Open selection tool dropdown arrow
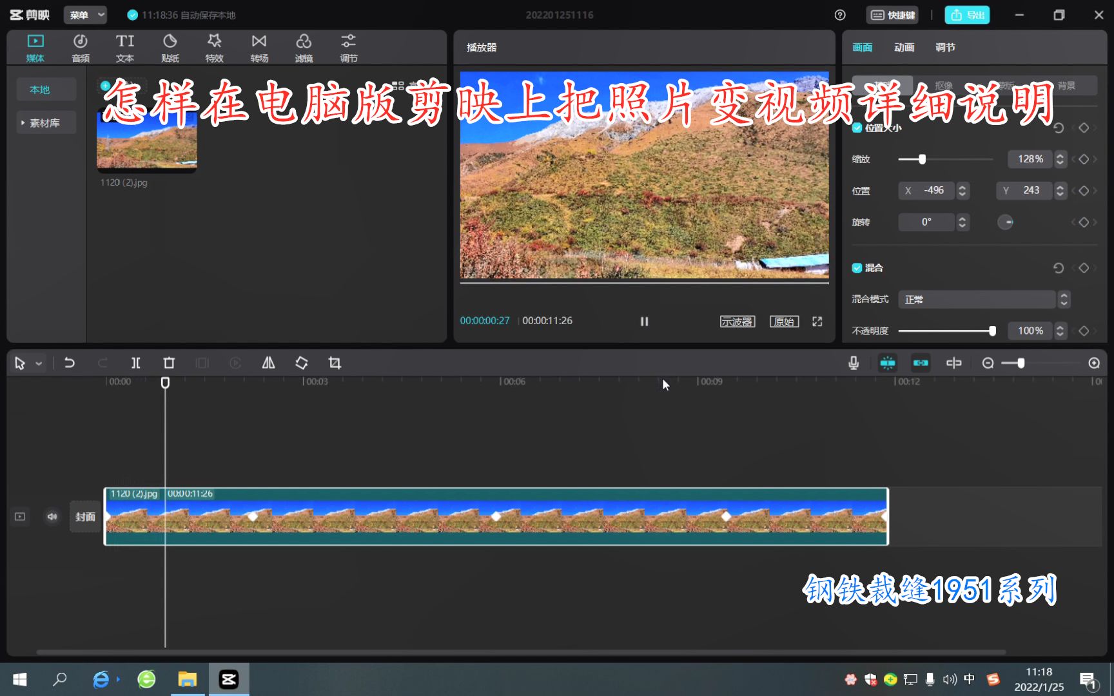 pos(39,363)
